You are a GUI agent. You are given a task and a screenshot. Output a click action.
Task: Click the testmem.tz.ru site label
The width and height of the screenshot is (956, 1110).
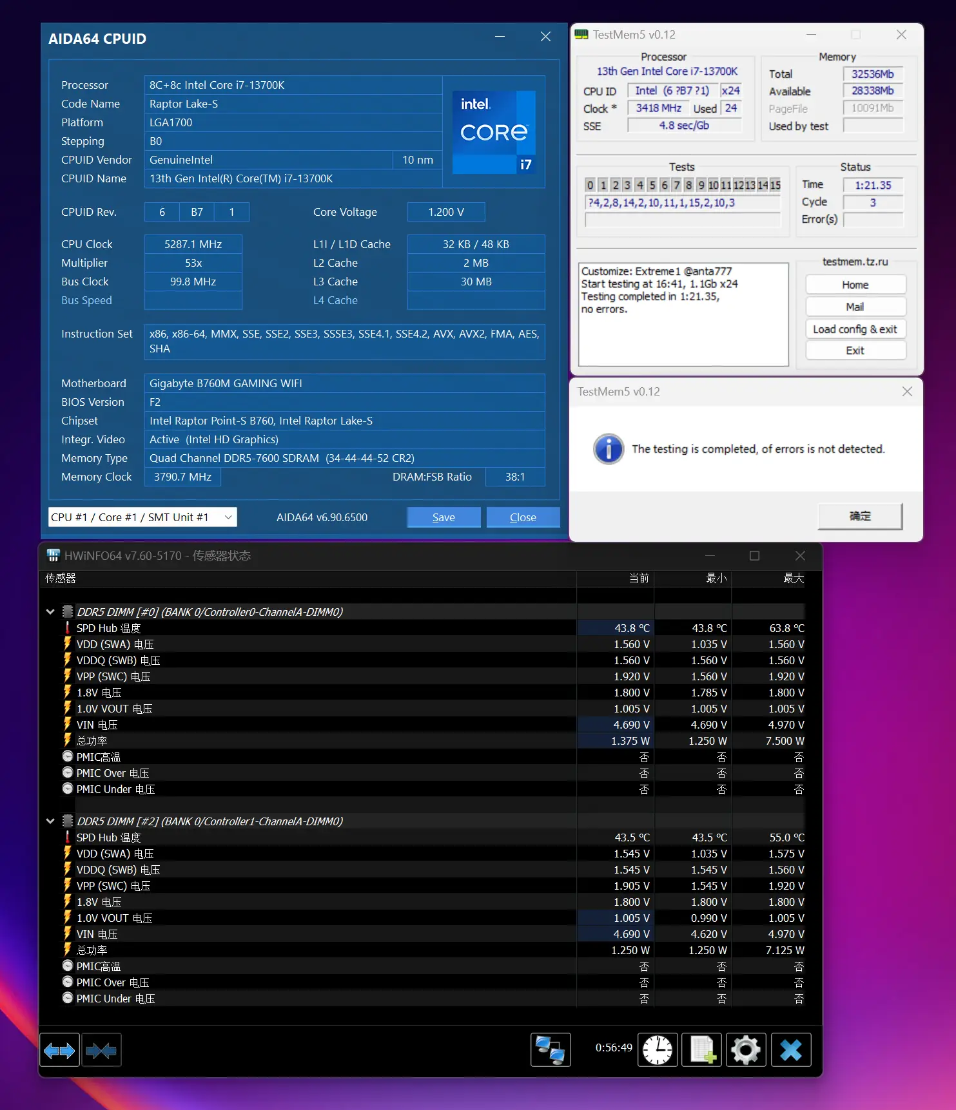coord(855,262)
